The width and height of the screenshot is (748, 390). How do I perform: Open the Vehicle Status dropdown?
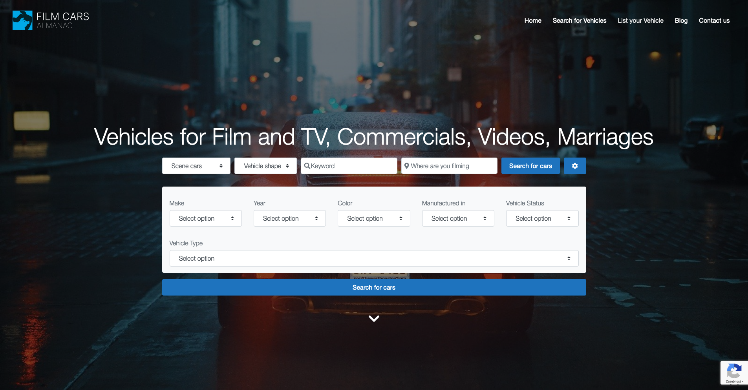click(x=542, y=218)
